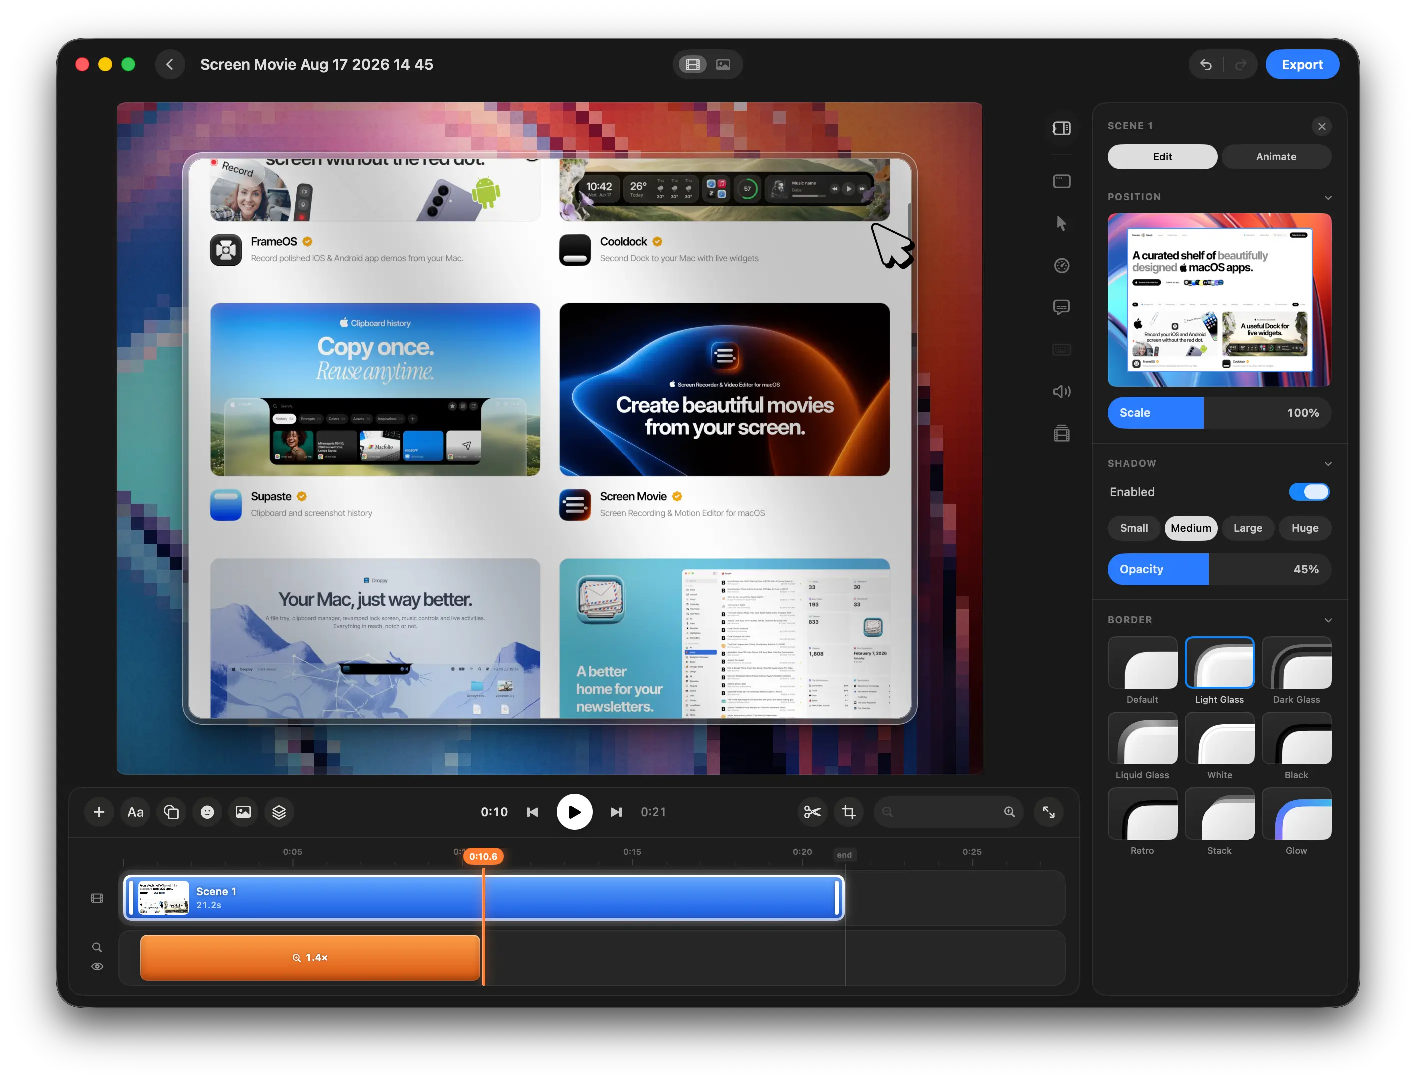The image size is (1416, 1082).
Task: Open the speed gauge settings icon
Action: [x=1061, y=265]
